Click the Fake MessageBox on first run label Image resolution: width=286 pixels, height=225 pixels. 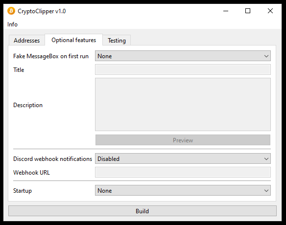[x=51, y=56]
